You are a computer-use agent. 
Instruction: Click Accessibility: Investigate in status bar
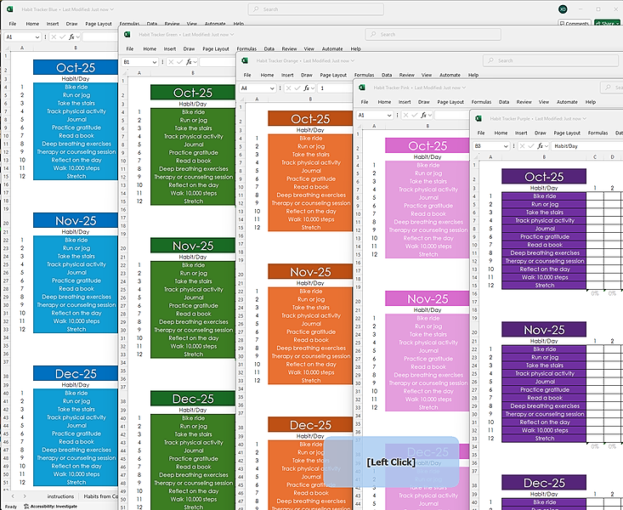tap(53, 505)
